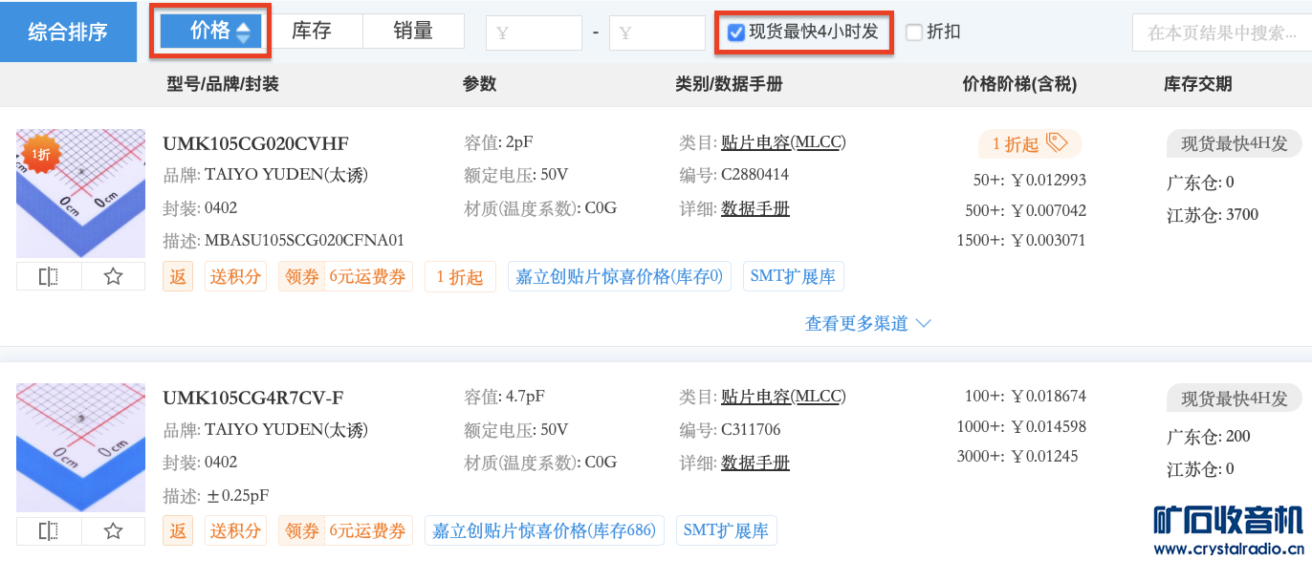Viewport: 1312px width, 561px height.
Task: Sort results by 销量
Action: pyautogui.click(x=413, y=32)
